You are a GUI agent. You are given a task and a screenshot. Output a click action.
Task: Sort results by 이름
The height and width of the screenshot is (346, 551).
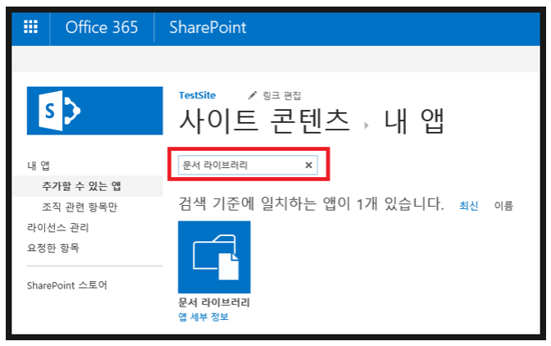point(503,206)
